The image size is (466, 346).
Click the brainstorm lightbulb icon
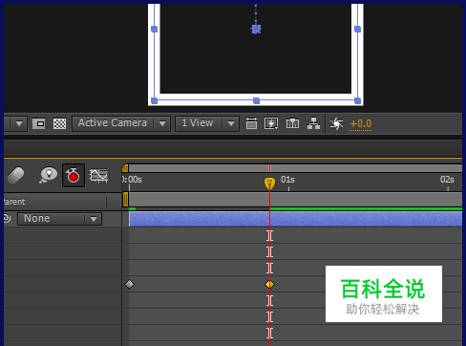click(x=48, y=175)
